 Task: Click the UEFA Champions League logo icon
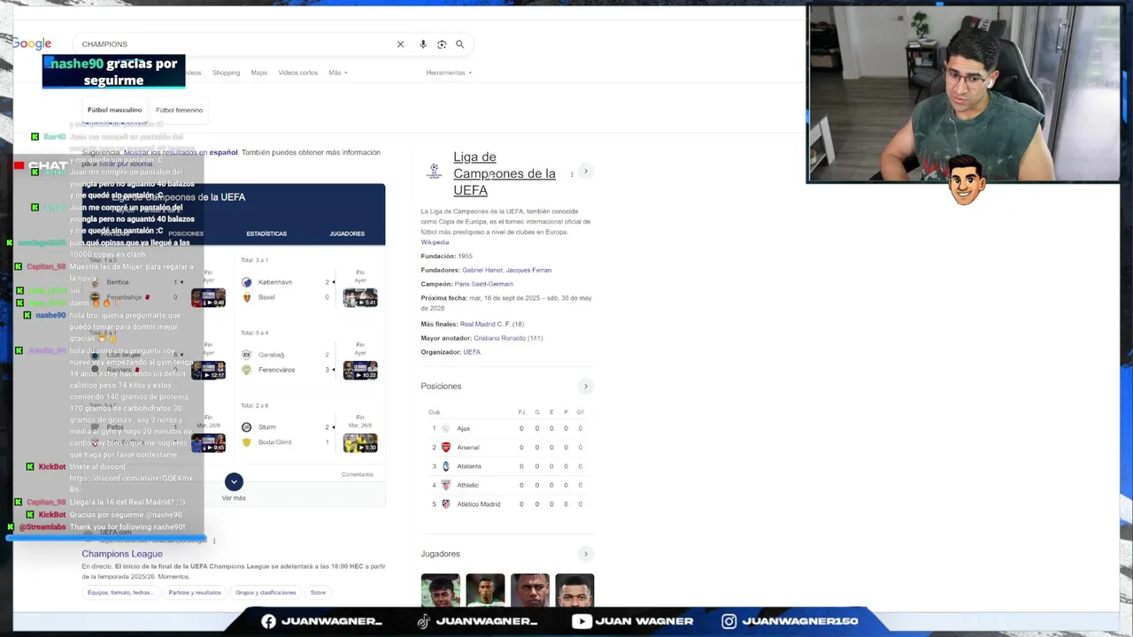click(x=434, y=171)
